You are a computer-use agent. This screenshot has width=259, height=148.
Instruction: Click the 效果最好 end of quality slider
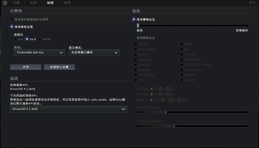[x=242, y=31]
